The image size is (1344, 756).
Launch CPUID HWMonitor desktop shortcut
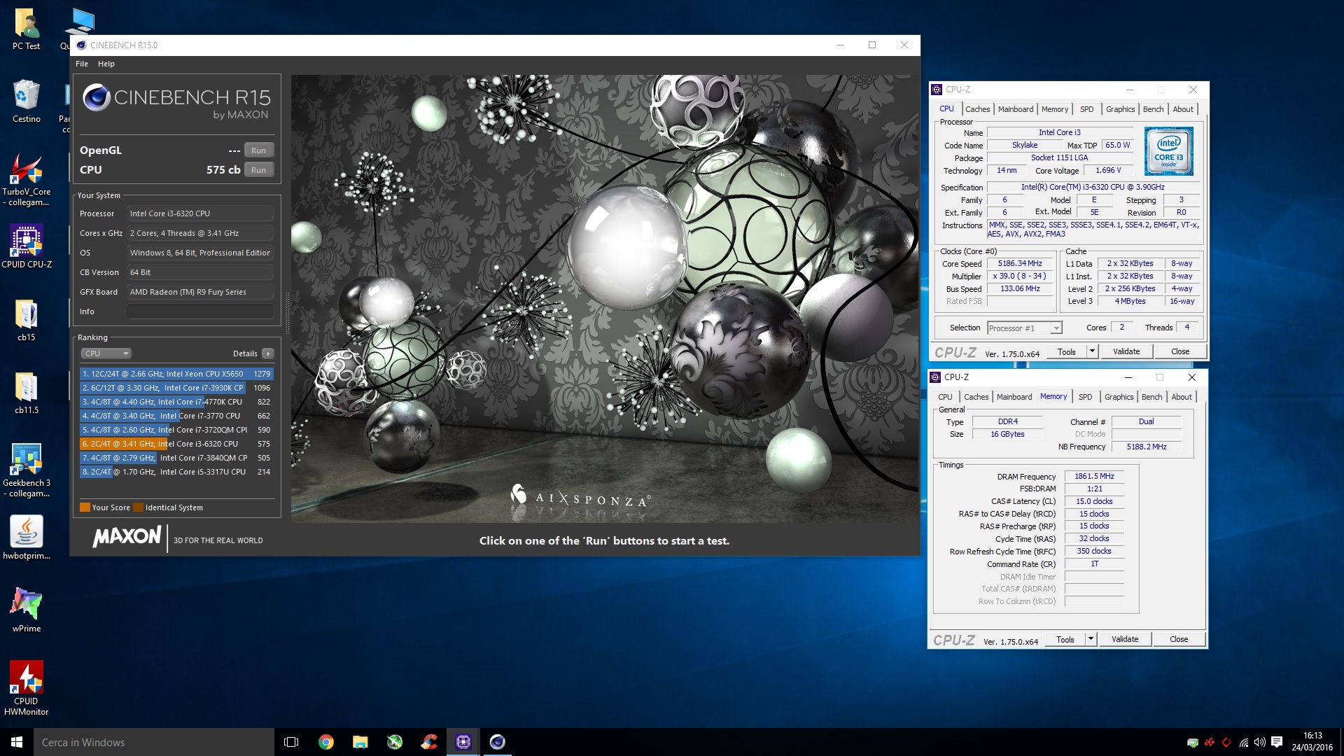pos(27,688)
